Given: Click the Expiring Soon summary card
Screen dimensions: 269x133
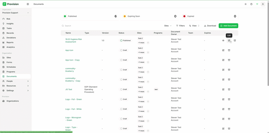Looking at the screenshot, I should (149, 16).
